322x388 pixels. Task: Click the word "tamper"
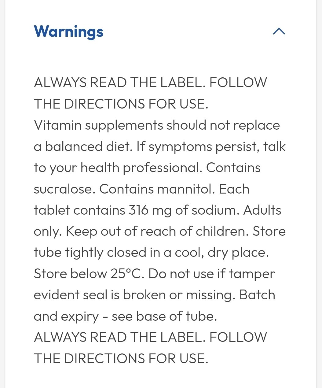252,274
